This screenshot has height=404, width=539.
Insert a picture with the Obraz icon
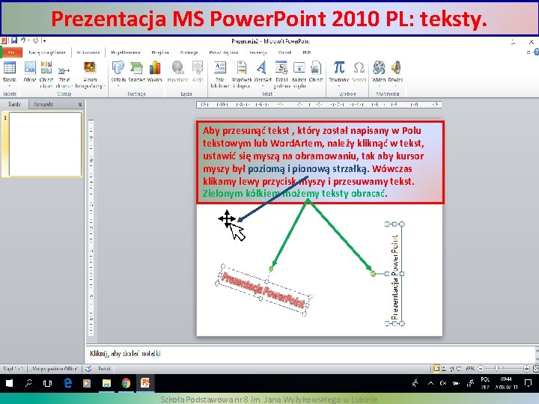[x=30, y=71]
